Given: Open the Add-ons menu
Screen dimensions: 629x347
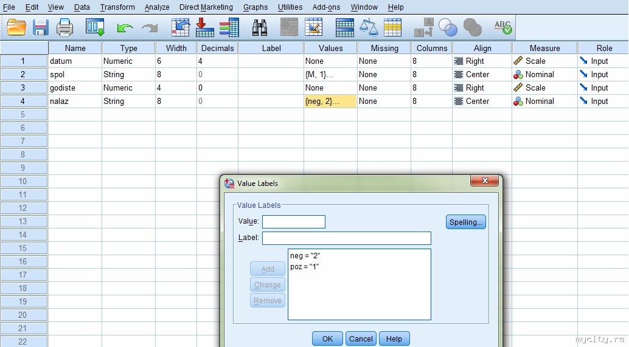Looking at the screenshot, I should tap(326, 7).
